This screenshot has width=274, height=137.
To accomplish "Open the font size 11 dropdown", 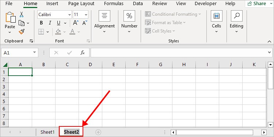I will [86, 15].
